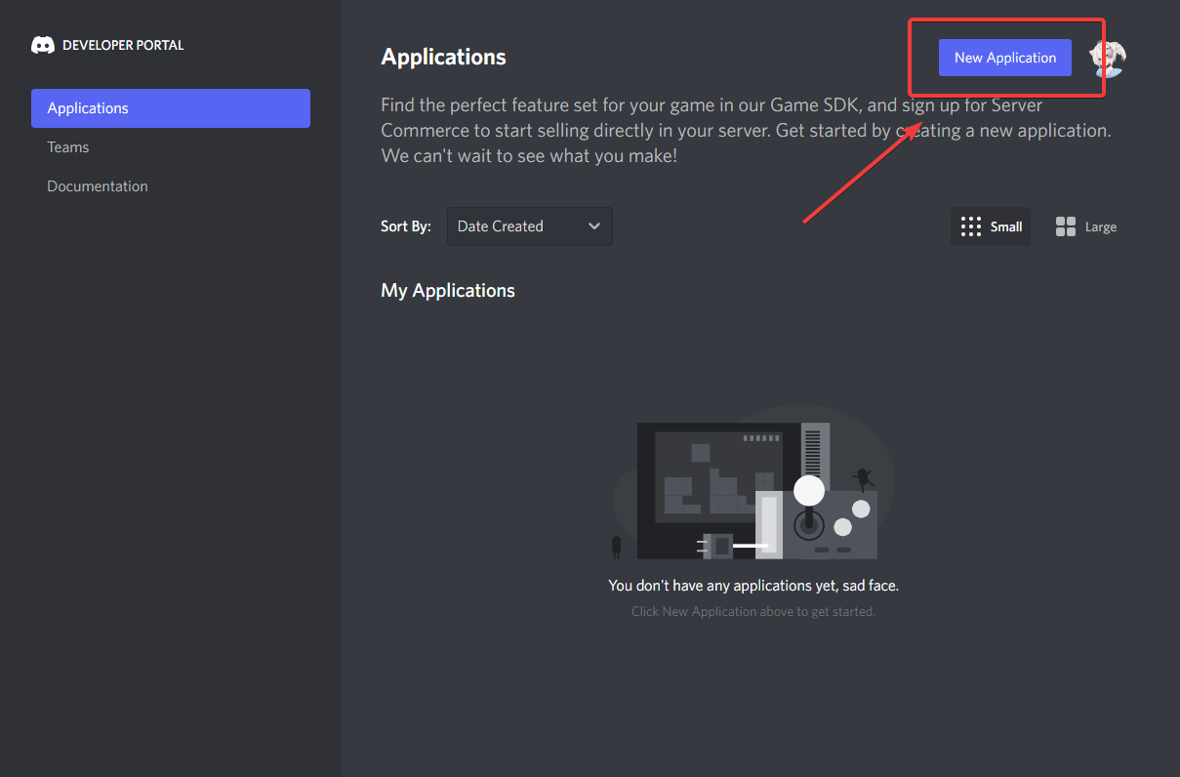Click the Game SDK description paragraph
The image size is (1180, 777).
pos(746,130)
